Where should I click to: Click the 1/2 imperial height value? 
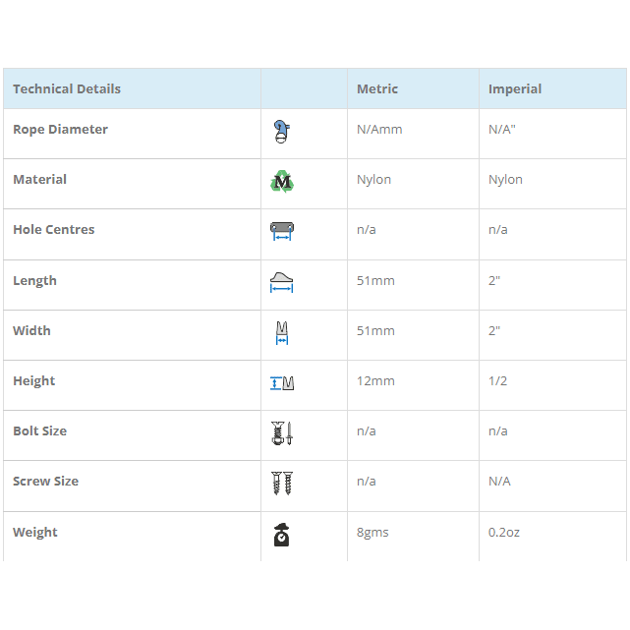pyautogui.click(x=498, y=381)
